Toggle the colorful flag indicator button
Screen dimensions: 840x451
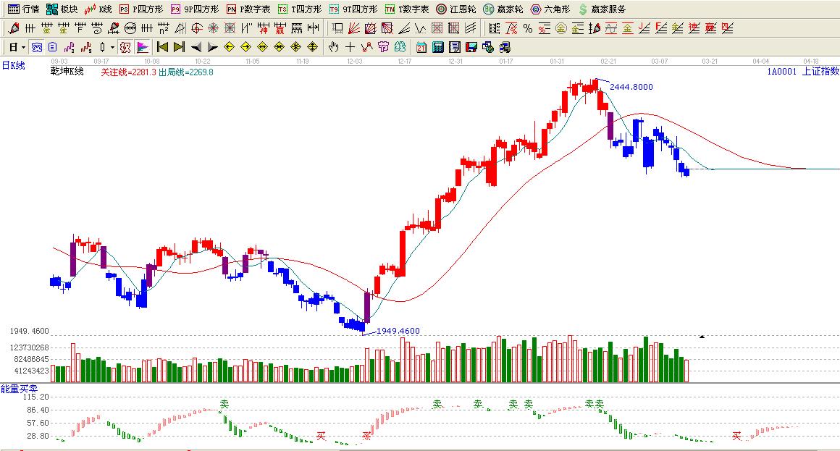143,47
